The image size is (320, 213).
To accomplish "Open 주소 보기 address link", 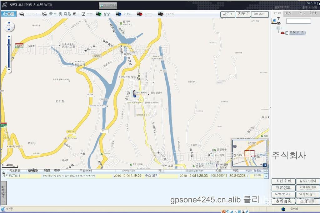I will coord(152,176).
